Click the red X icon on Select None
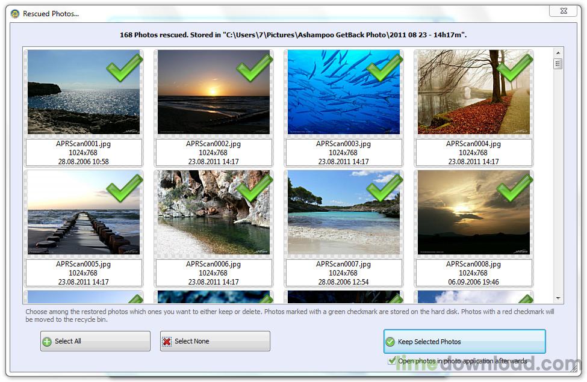This screenshot has width=587, height=382. click(167, 342)
